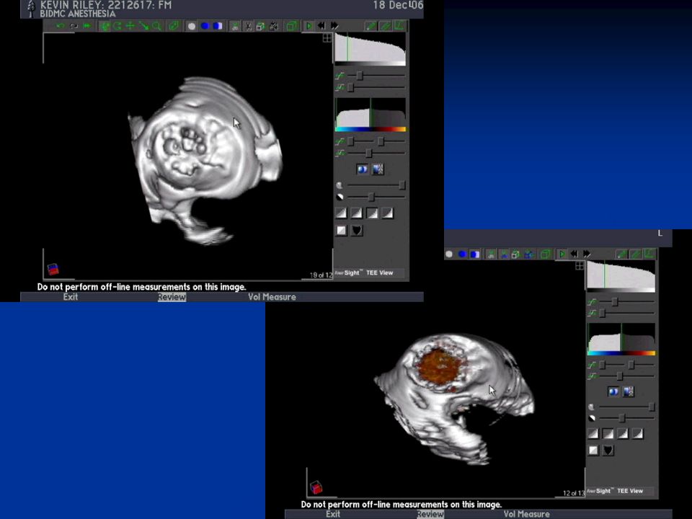
Task: Click the green fast-reset arrows icon in upper toolbar
Action: pyautogui.click(x=87, y=26)
